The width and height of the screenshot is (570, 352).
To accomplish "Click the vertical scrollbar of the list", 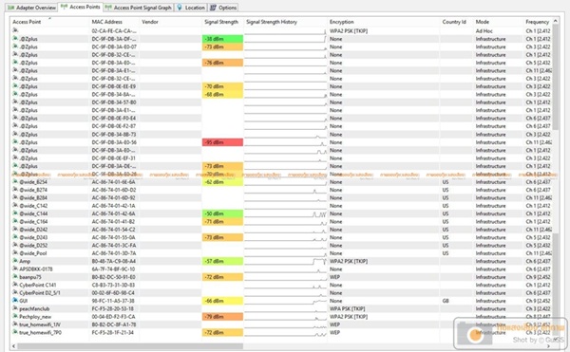I will tap(555, 181).
